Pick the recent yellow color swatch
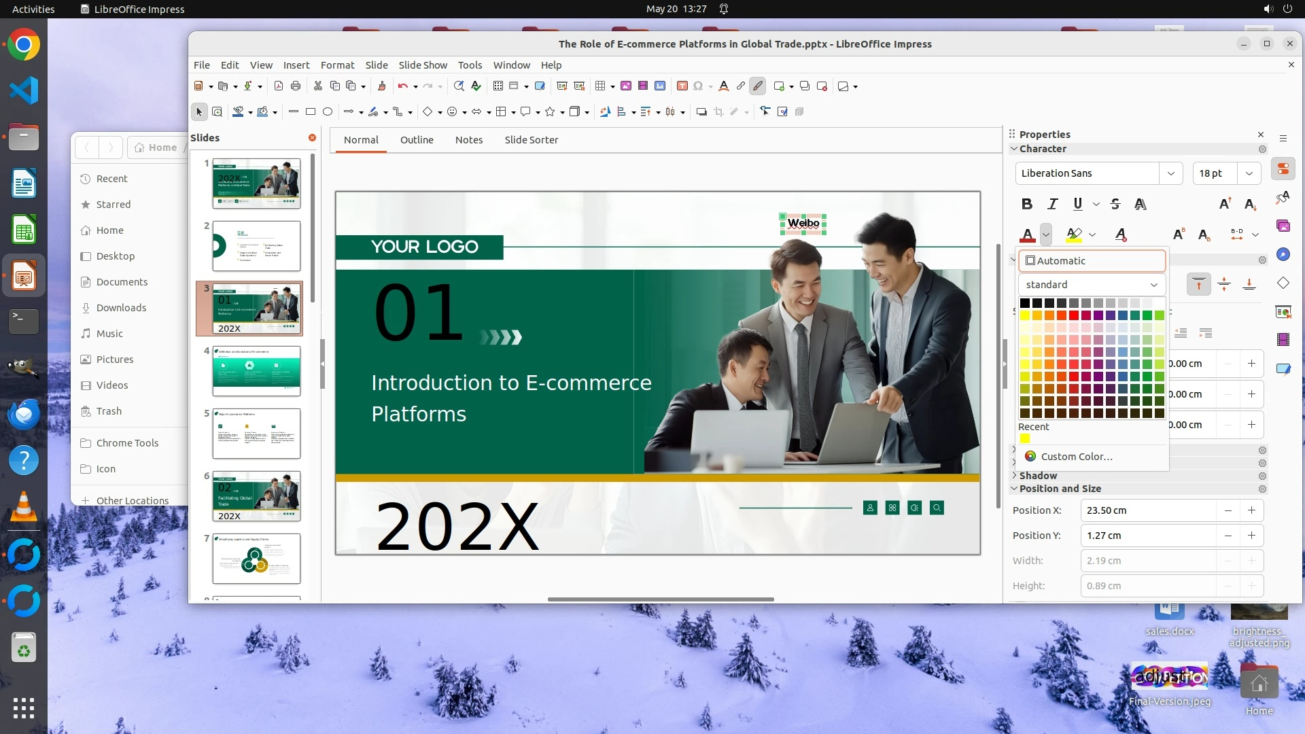The width and height of the screenshot is (1305, 734). (x=1025, y=439)
